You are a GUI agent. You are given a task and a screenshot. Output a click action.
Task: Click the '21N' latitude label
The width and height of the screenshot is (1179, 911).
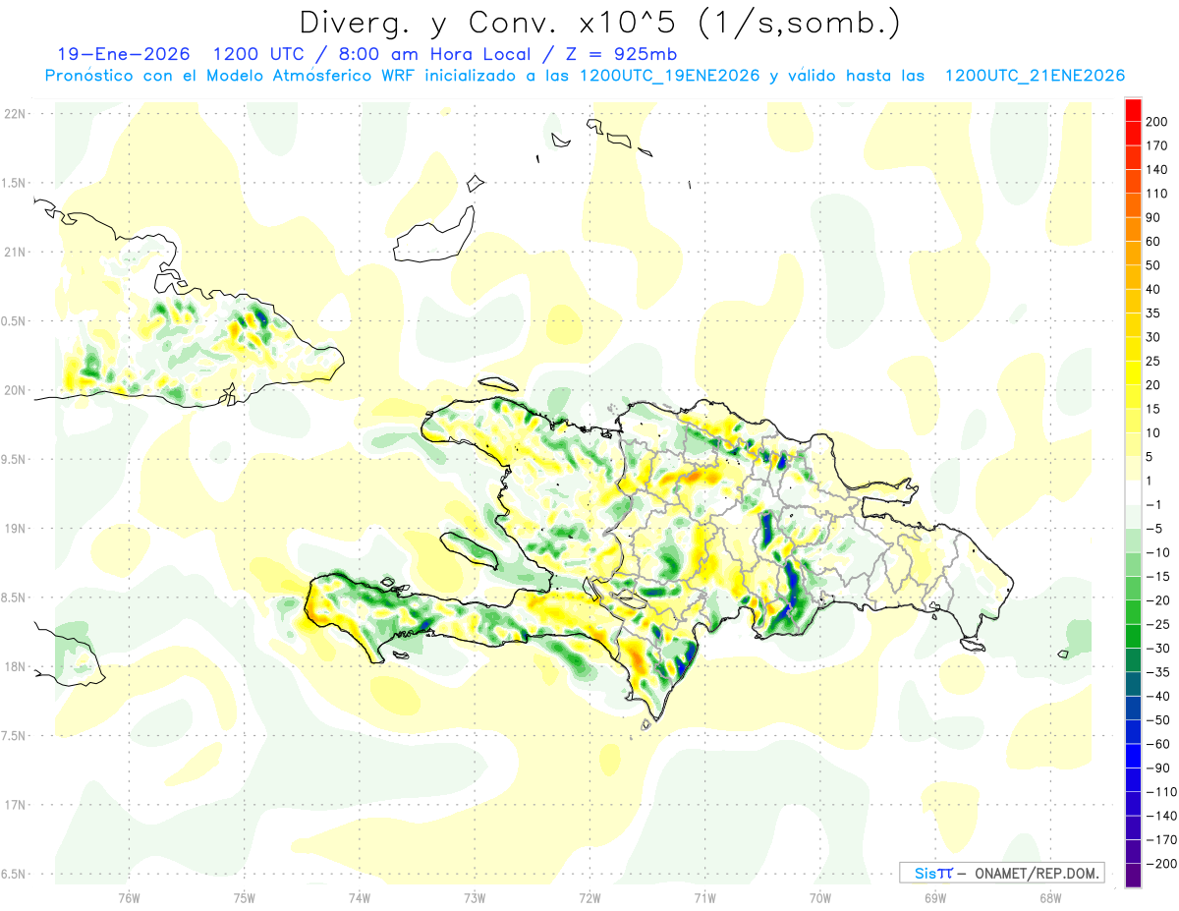(14, 252)
